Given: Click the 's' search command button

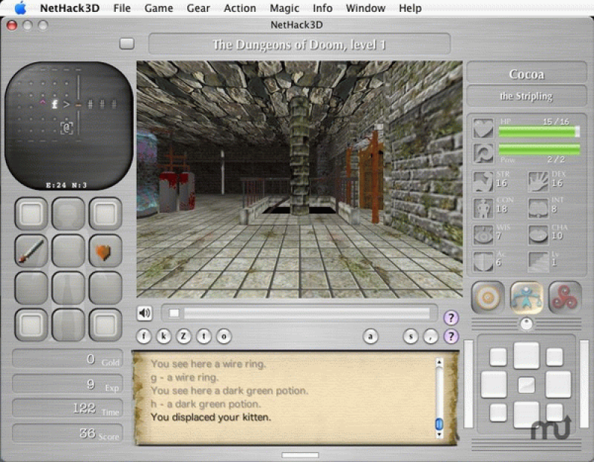Looking at the screenshot, I should [411, 336].
